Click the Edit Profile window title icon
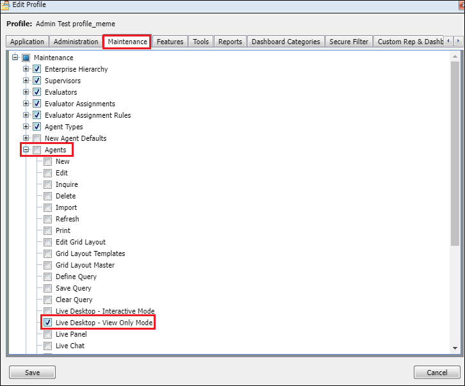Viewport: 465px width, 386px height. 6,4
